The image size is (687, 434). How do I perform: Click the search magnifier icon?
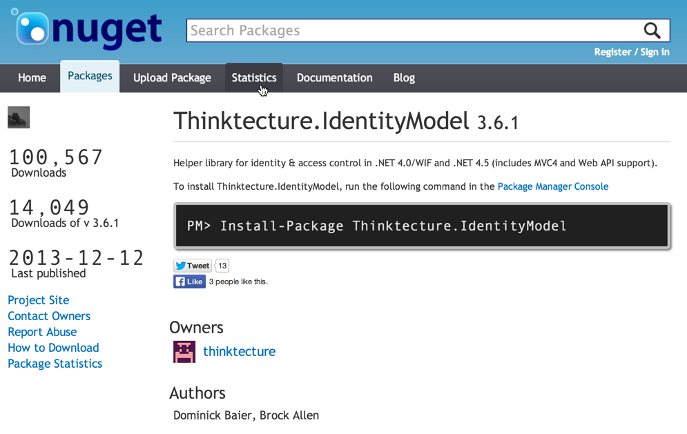pos(652,30)
